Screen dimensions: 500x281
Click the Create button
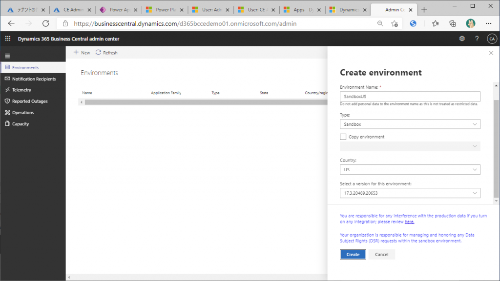pos(353,254)
